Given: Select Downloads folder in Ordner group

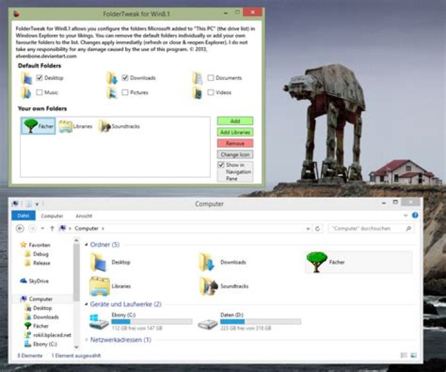Looking at the screenshot, I should (222, 262).
